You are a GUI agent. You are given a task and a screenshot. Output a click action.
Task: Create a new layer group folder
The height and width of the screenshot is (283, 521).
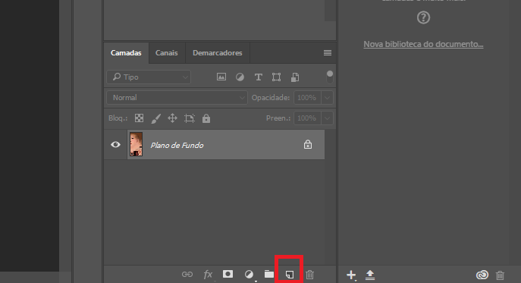tap(268, 274)
